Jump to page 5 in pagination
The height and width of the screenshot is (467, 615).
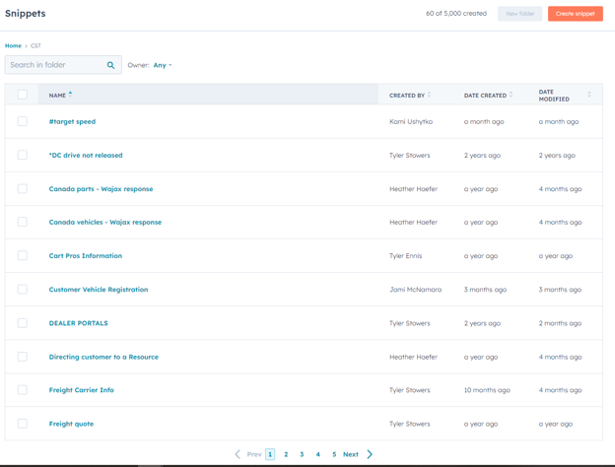pos(334,454)
